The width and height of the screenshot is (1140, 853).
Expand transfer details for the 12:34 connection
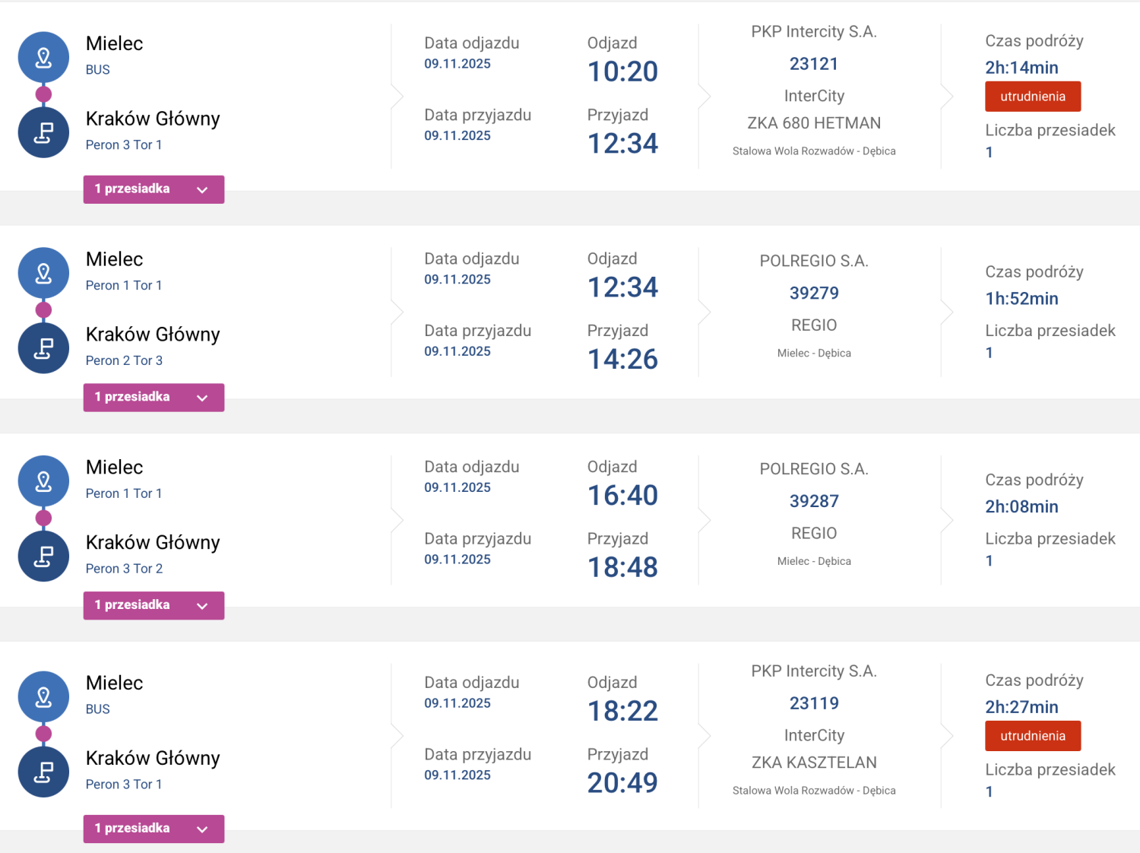154,398
